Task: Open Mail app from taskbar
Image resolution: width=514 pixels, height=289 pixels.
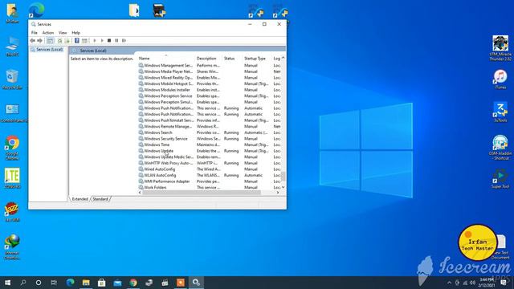Action: point(117,283)
